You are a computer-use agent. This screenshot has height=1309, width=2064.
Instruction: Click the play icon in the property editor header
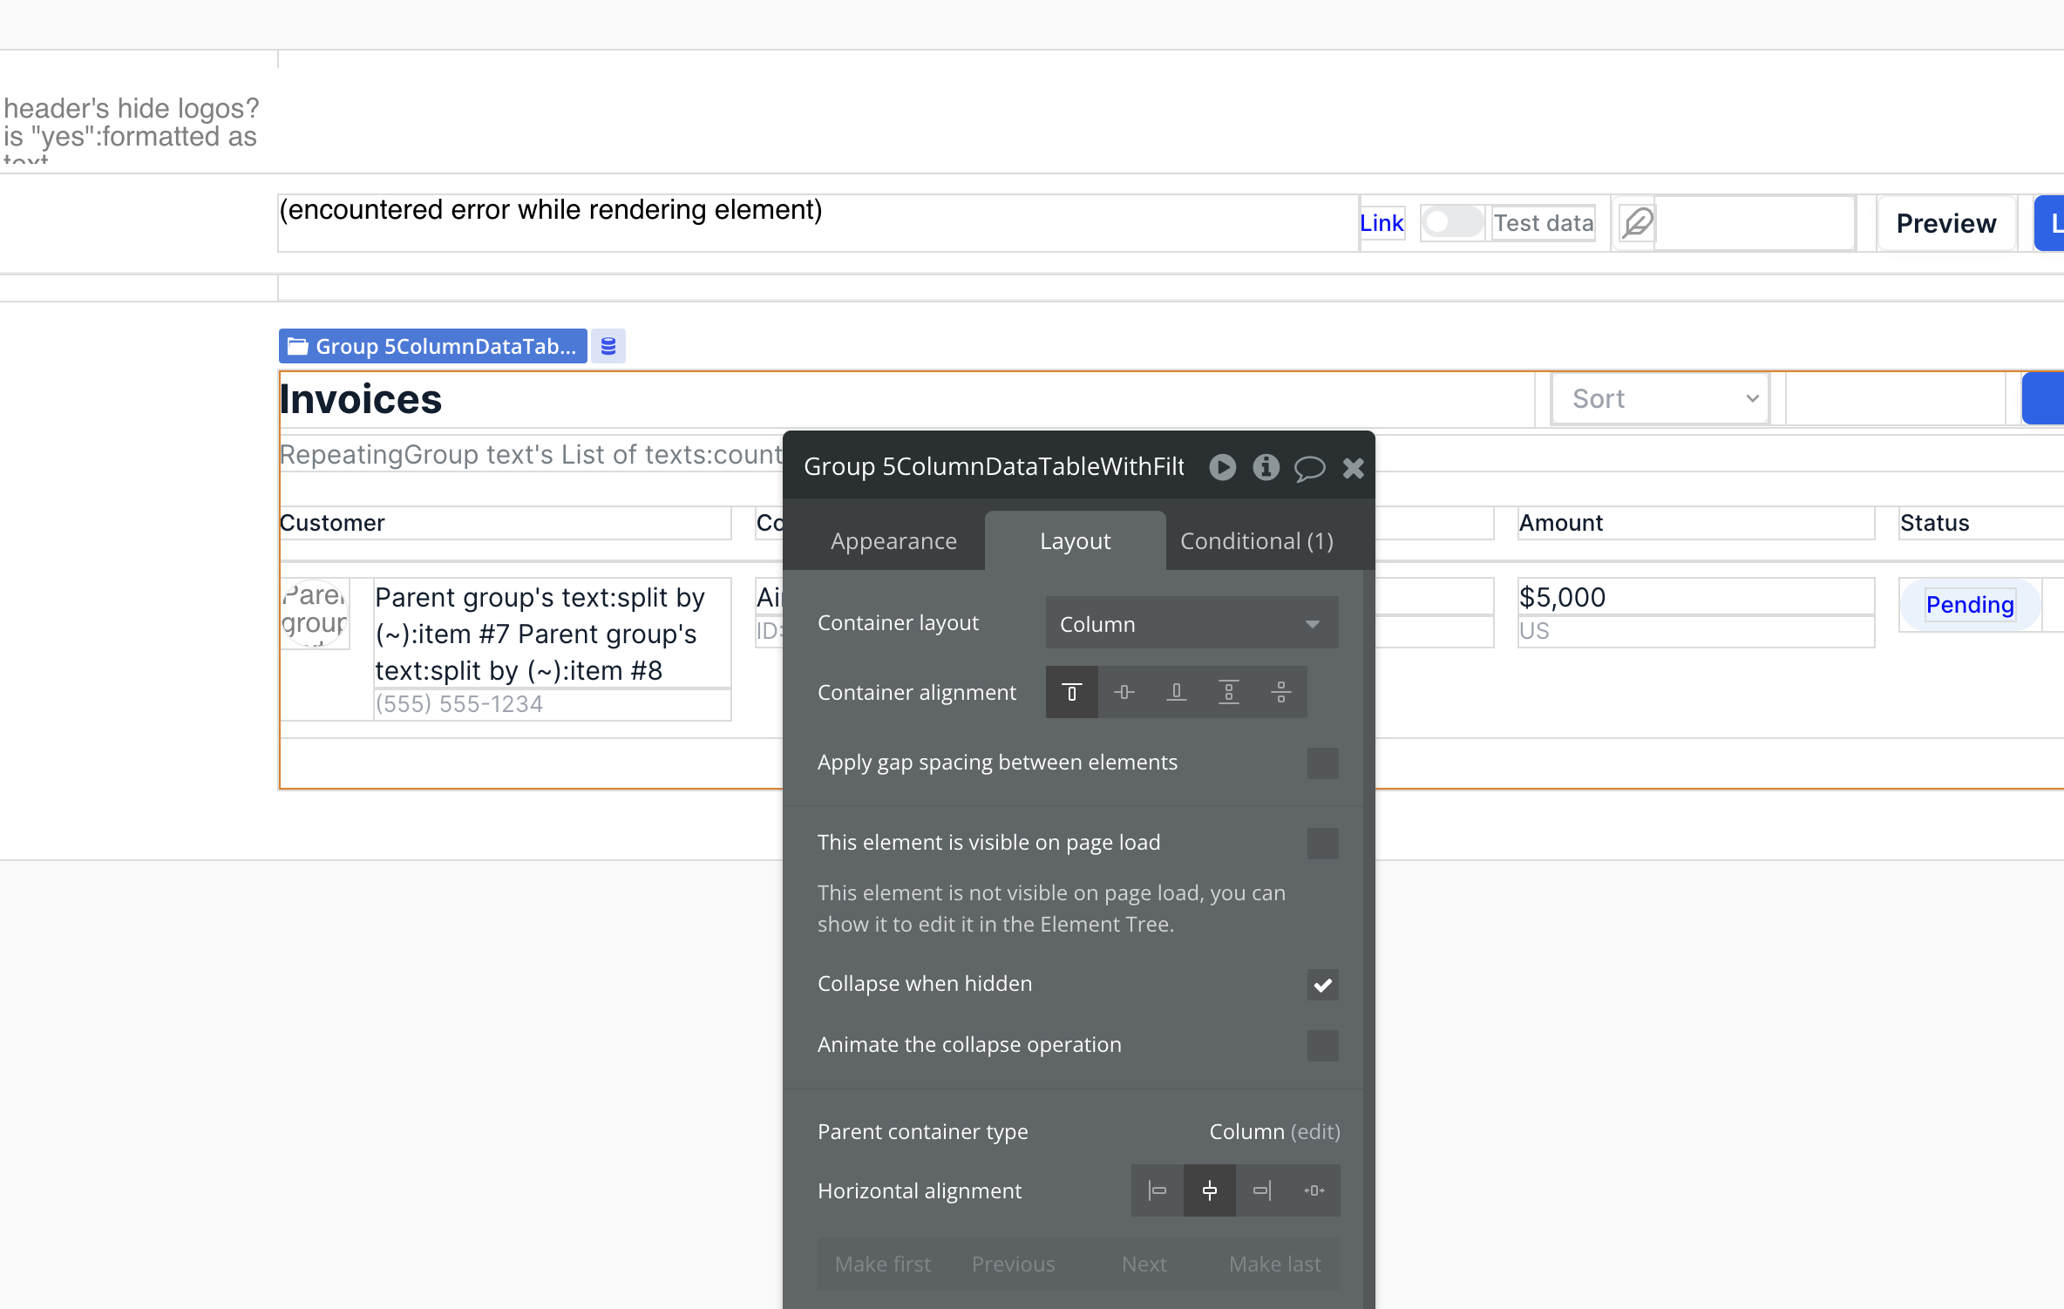coord(1222,468)
